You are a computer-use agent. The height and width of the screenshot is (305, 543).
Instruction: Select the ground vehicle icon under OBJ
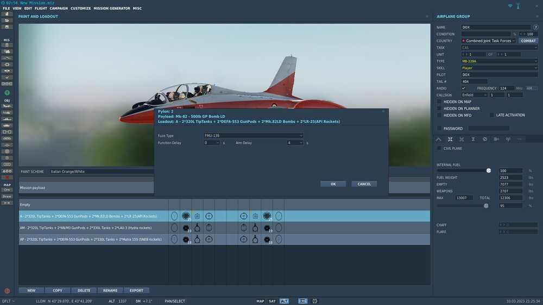[x=7, y=125]
